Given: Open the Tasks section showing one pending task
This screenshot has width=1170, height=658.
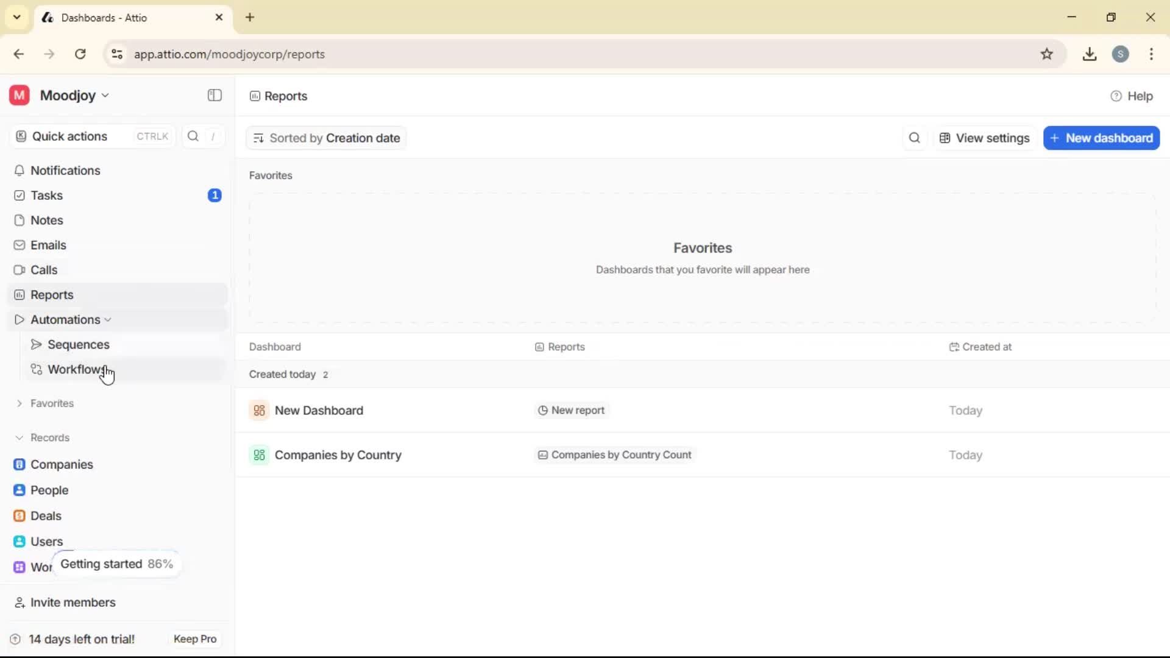Looking at the screenshot, I should 46,195.
